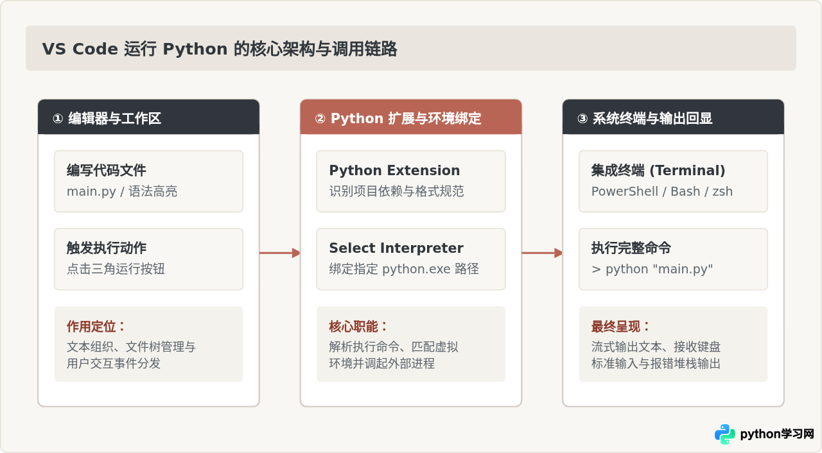Click the text '识别项目依赖与格式规范'
The image size is (822, 453).
[396, 191]
